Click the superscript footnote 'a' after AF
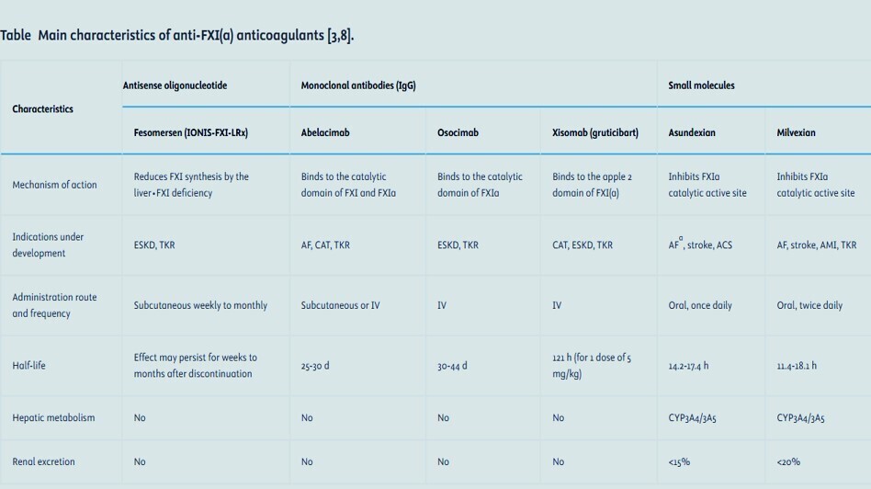Image resolution: width=871 pixels, height=489 pixels. pos(681,238)
